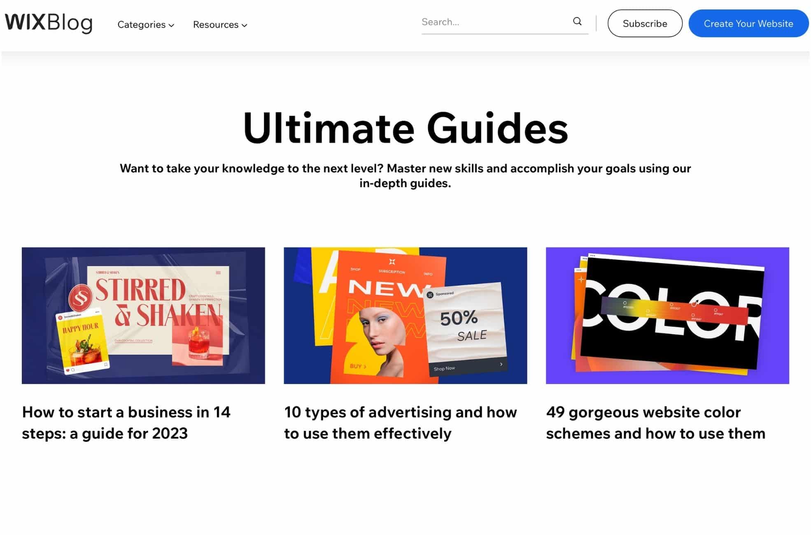Click the chevron next to Categories
811x535 pixels.
tap(172, 26)
